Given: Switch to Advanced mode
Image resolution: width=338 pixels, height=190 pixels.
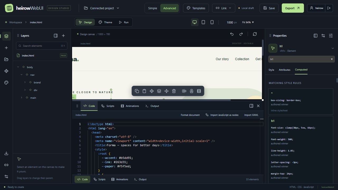Looking at the screenshot, I should tap(170, 8).
